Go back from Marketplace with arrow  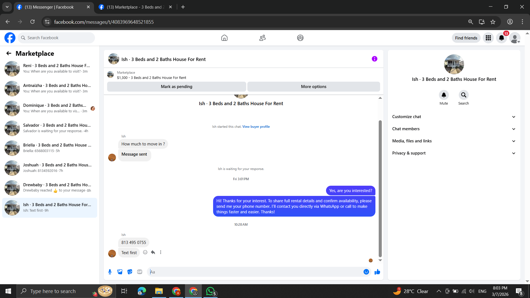tap(9, 53)
